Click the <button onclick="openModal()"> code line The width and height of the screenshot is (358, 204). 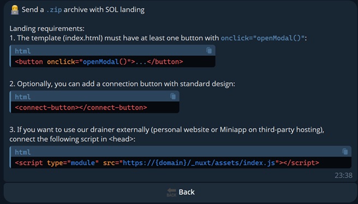[x=99, y=62]
